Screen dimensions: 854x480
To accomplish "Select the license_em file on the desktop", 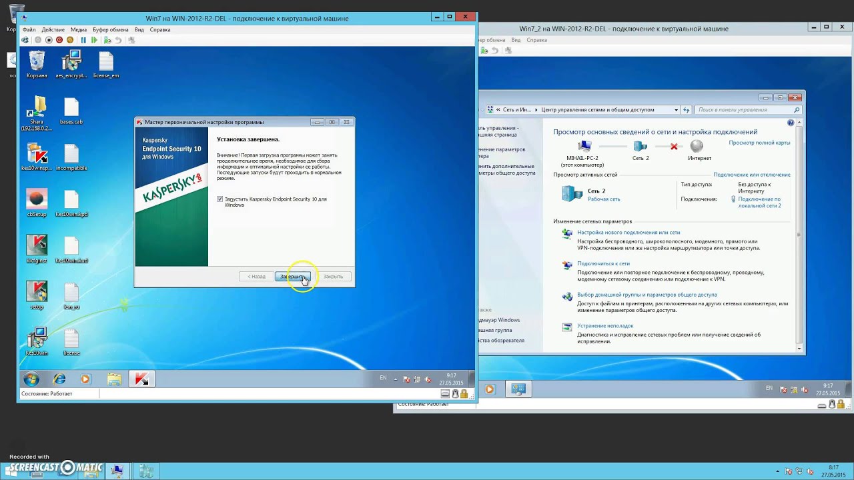I will click(x=106, y=65).
